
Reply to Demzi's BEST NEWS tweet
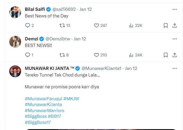coord(27,55)
